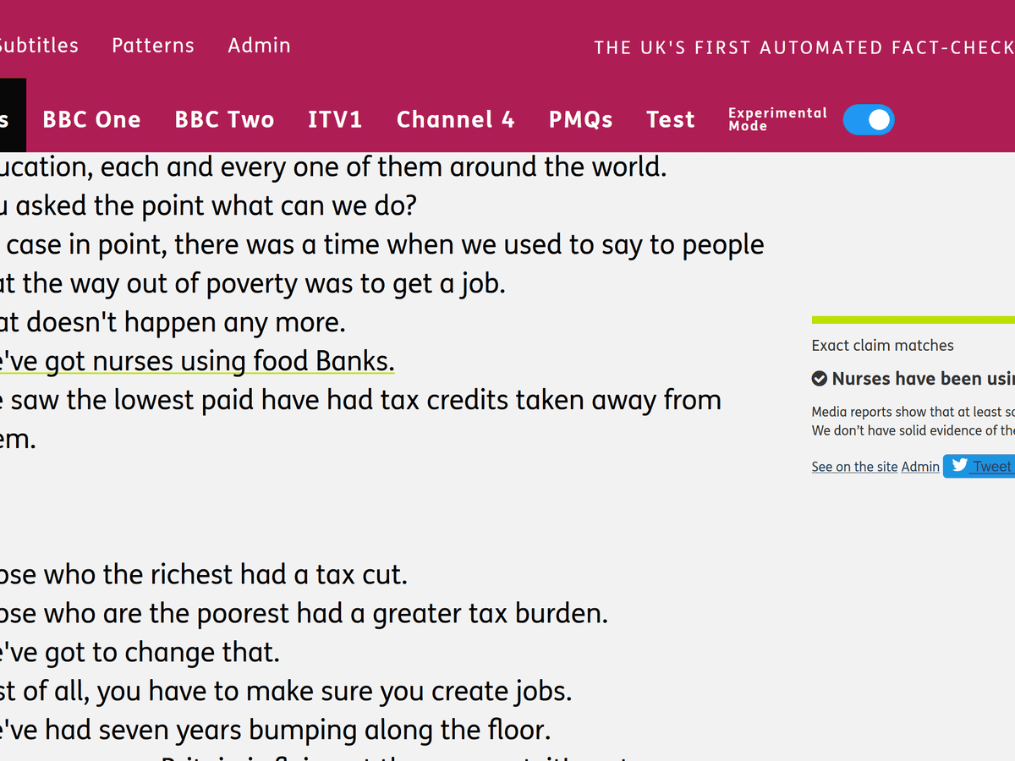Click the 'richest had a tax cut' line

[x=203, y=575]
